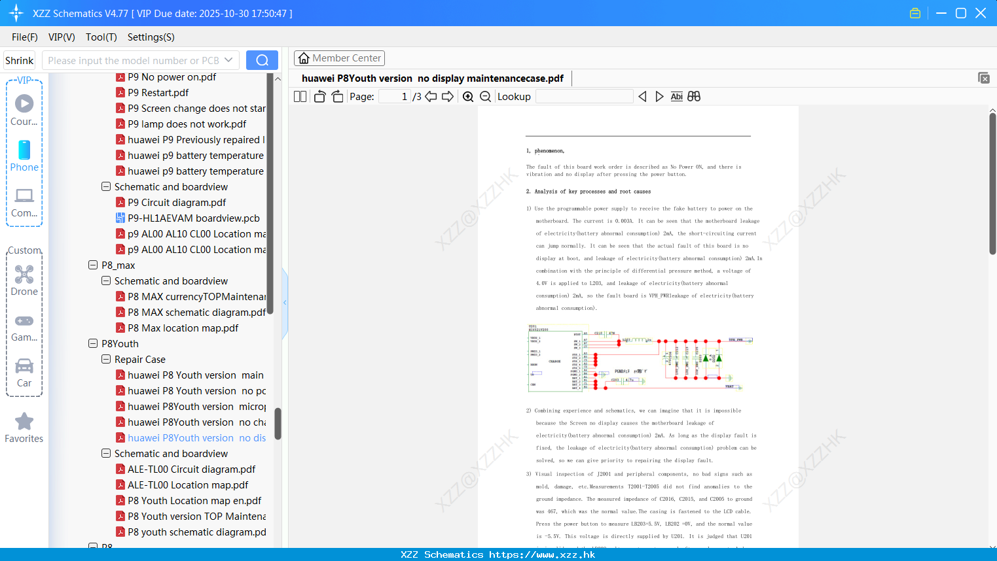
Task: Toggle two-page view icon in PDF toolbar
Action: tap(300, 97)
